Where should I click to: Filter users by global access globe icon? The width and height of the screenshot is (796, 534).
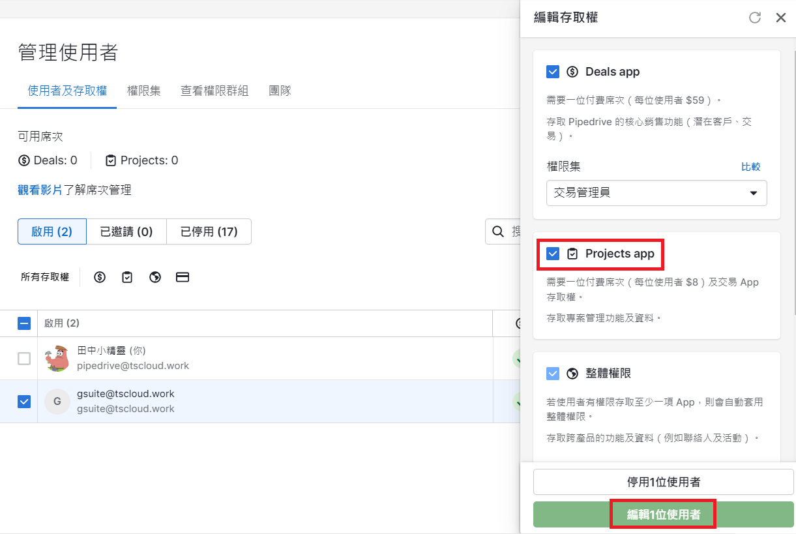click(x=155, y=277)
